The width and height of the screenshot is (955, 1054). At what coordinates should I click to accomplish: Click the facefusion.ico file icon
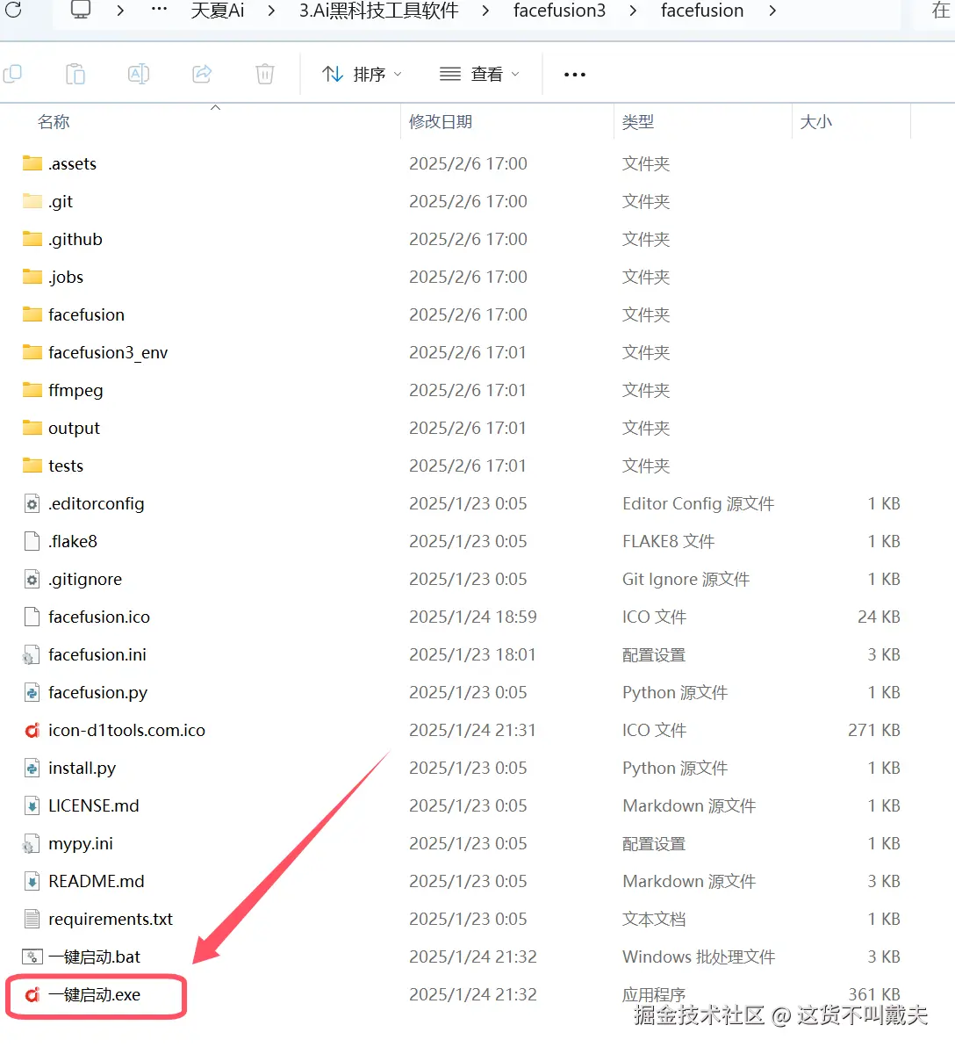[x=32, y=617]
